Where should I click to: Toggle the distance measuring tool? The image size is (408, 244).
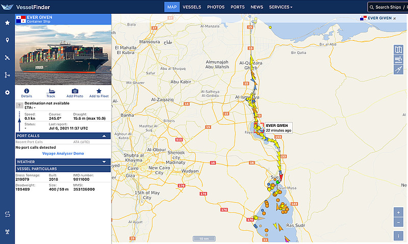399,70
